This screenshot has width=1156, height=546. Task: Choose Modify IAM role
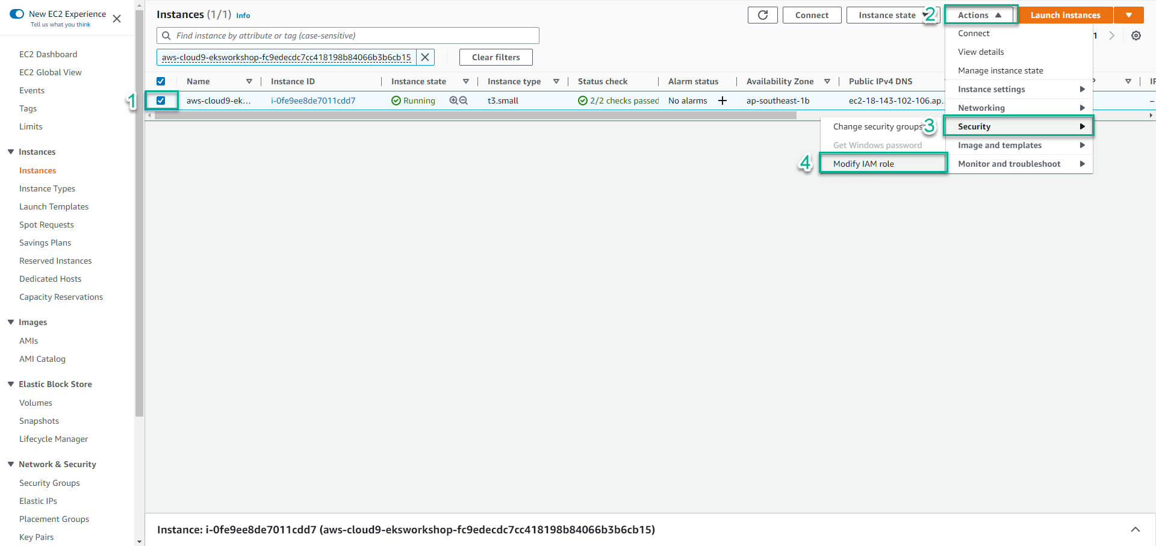[883, 164]
